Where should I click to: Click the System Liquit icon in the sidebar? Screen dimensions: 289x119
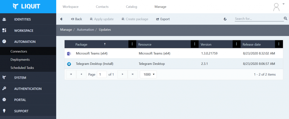[x=4, y=77]
